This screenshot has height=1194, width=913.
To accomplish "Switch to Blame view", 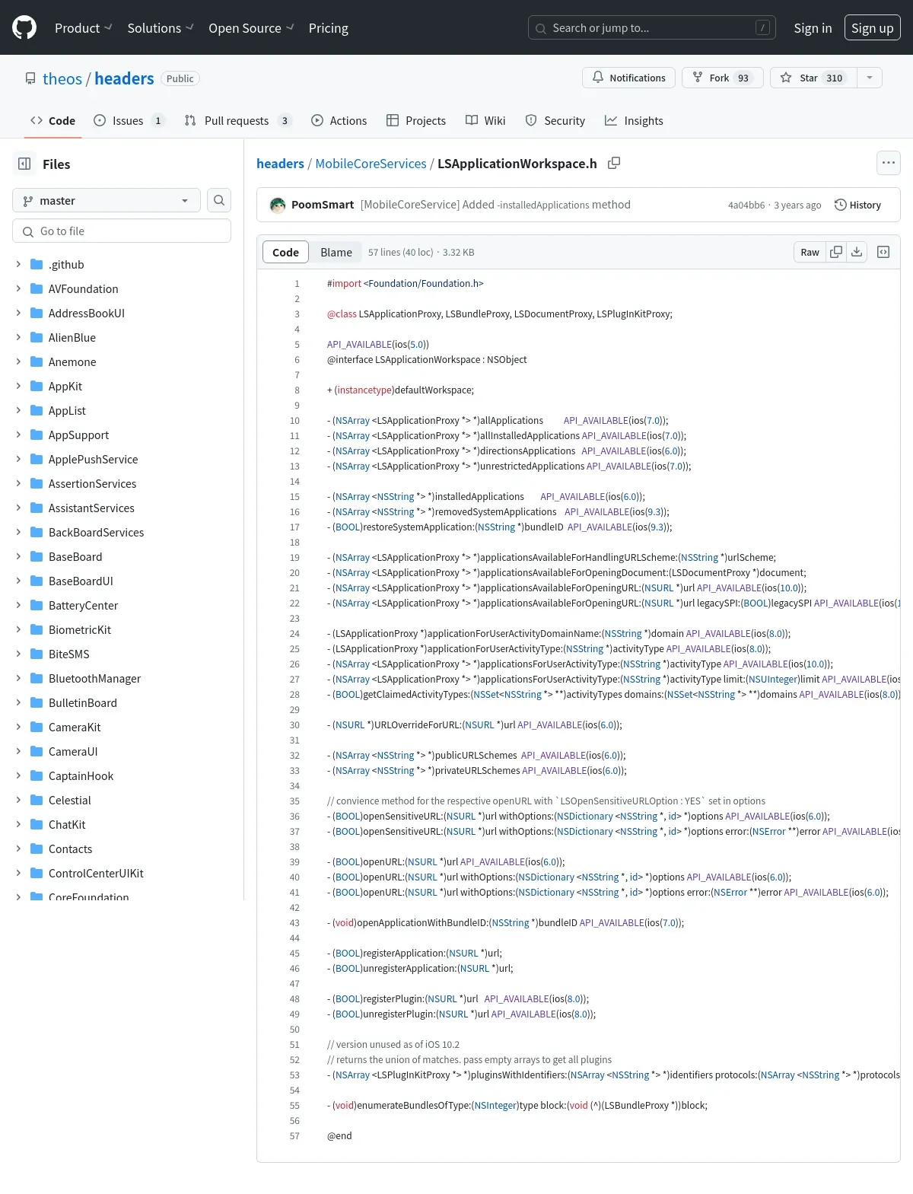I will pyautogui.click(x=336, y=252).
